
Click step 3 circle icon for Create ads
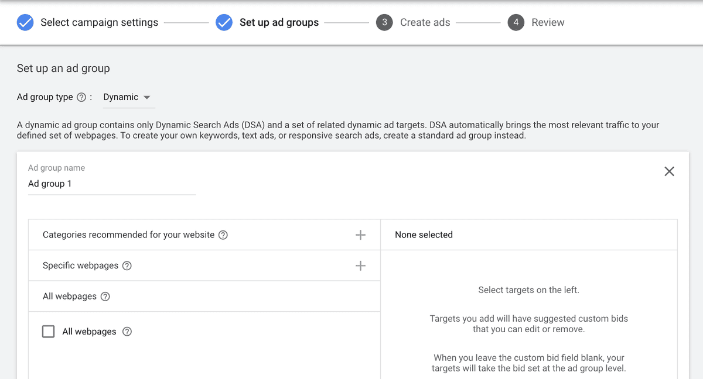point(384,23)
